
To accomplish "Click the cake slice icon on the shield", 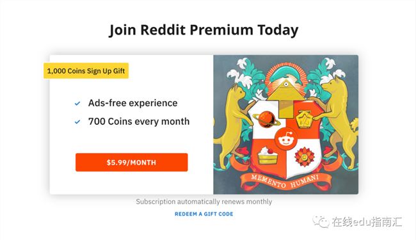I will 268,156.
